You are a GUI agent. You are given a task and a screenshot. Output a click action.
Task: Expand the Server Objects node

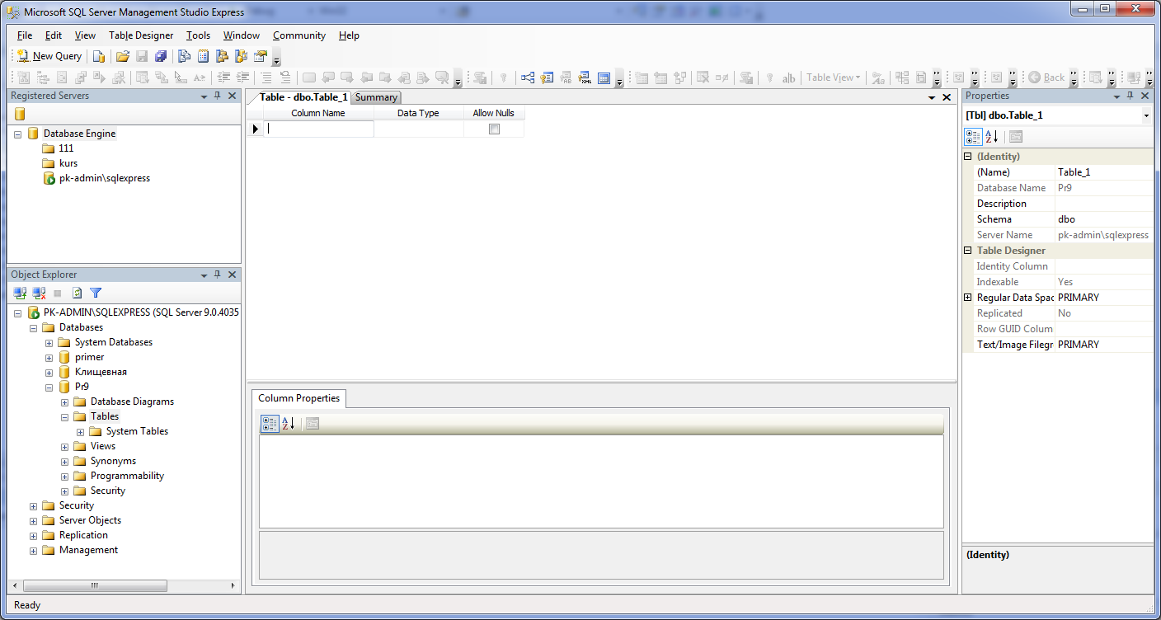point(33,520)
